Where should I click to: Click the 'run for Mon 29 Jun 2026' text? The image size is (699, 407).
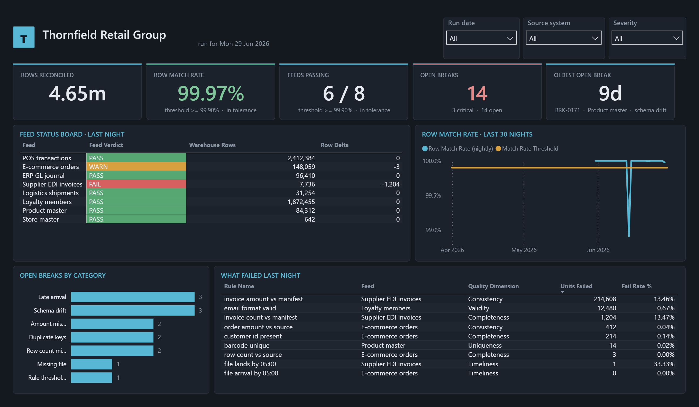[233, 43]
